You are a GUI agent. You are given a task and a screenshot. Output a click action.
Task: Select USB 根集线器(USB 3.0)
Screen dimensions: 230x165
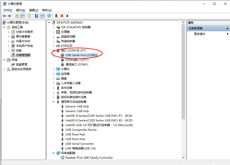tap(81, 148)
